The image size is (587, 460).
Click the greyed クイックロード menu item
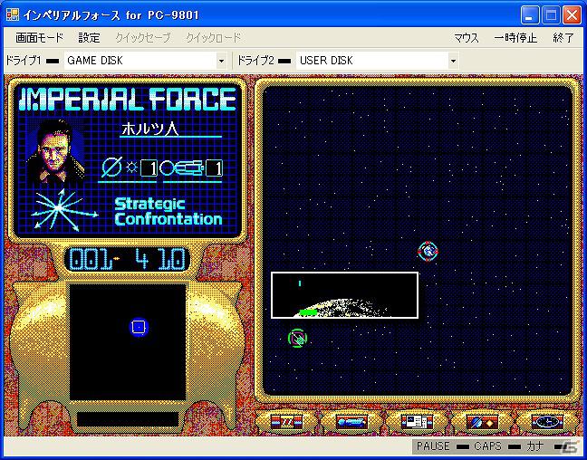[214, 38]
